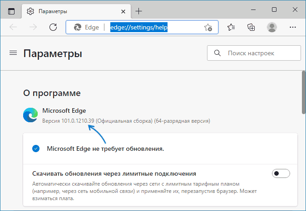Click the Параметры page title

pyautogui.click(x=53, y=53)
